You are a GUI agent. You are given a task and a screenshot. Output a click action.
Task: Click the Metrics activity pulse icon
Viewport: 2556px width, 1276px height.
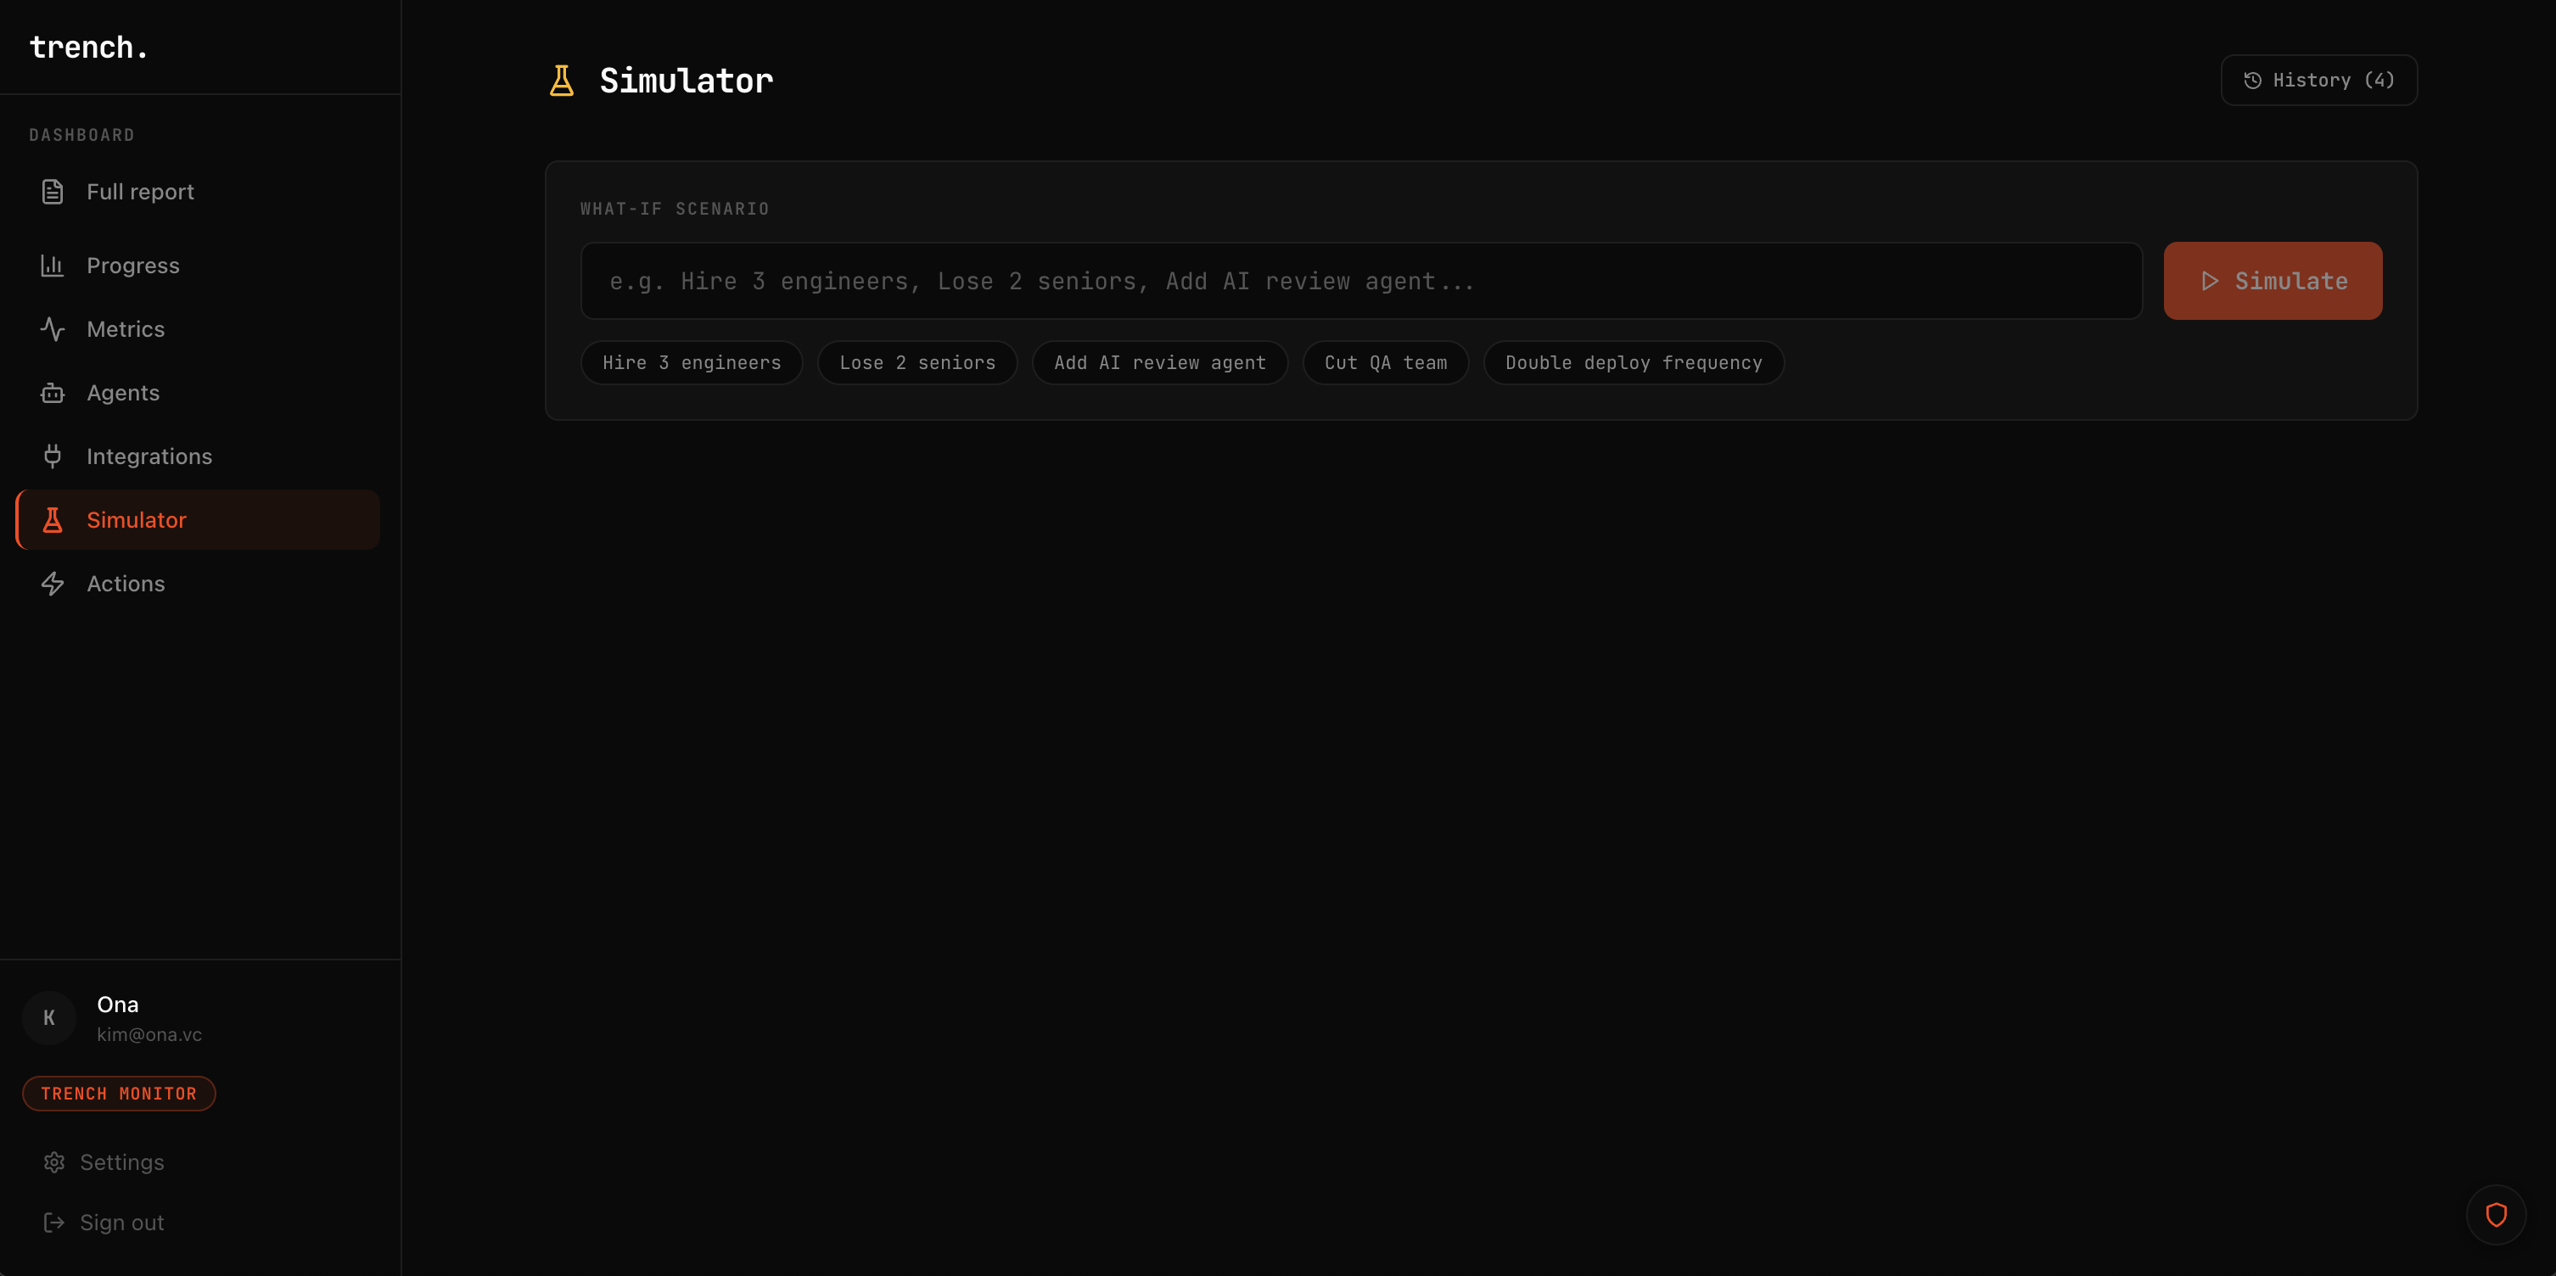click(53, 329)
